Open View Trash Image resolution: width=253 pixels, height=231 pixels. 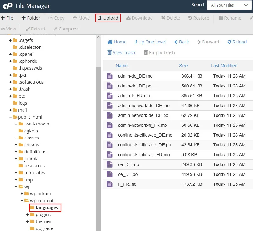pos(121,53)
